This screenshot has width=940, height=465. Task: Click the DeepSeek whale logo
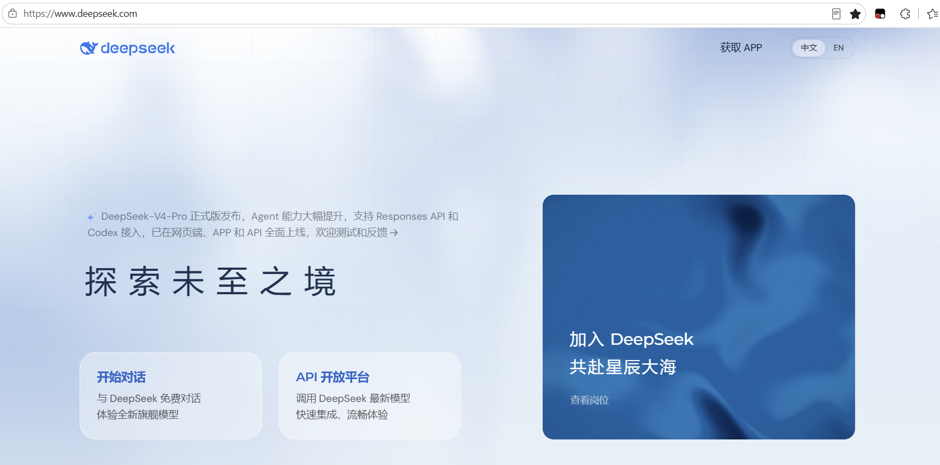(127, 48)
